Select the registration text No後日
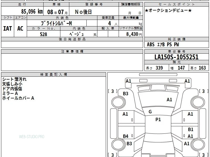The width and height of the screenshot is (210, 157). tap(83, 12)
